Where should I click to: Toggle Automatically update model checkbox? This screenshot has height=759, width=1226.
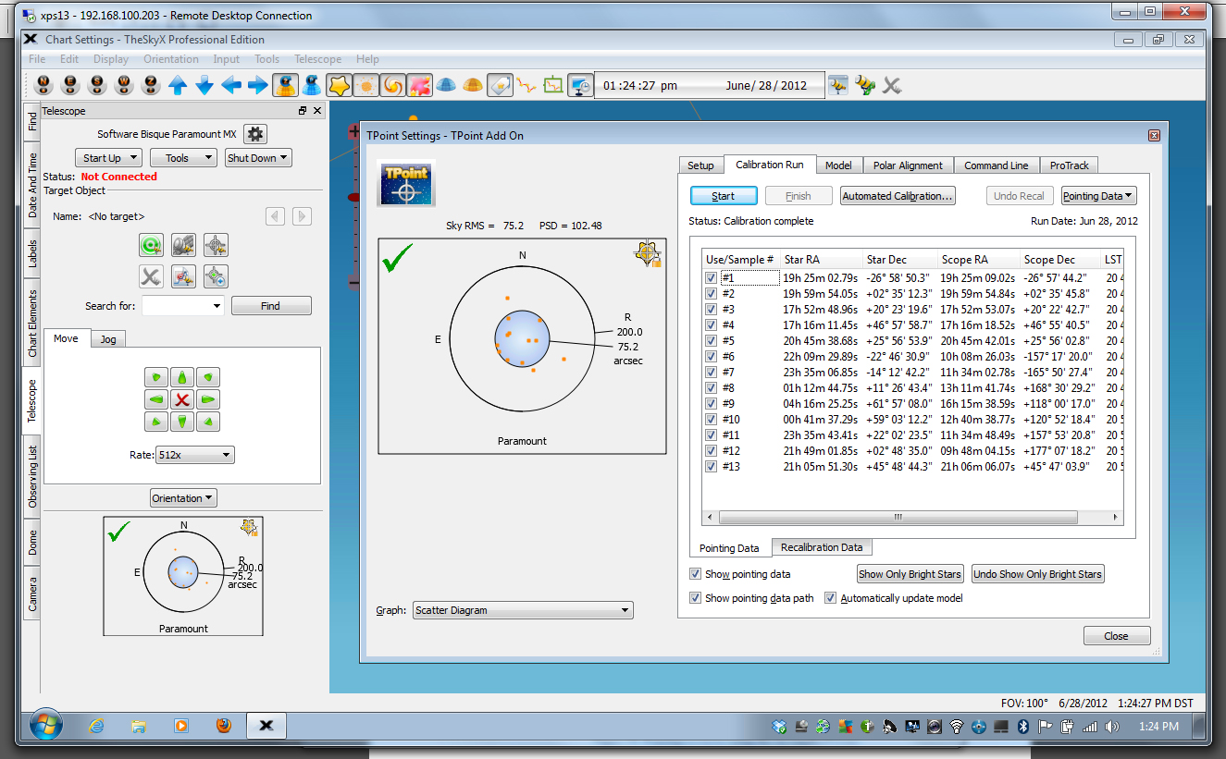click(830, 598)
